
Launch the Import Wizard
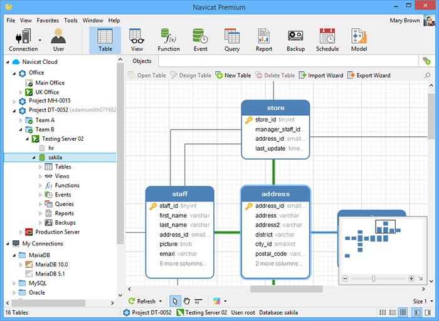pyautogui.click(x=320, y=76)
